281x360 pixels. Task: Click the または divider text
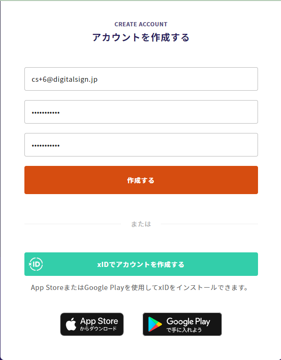[141, 224]
